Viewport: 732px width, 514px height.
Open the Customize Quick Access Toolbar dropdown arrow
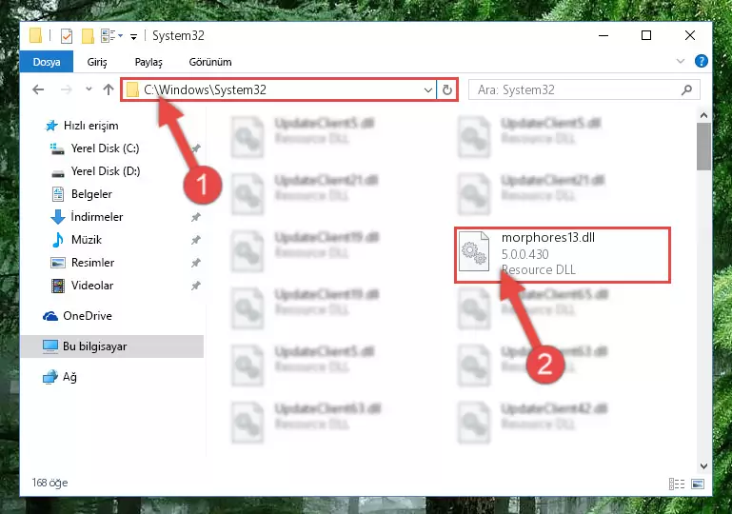click(x=133, y=36)
